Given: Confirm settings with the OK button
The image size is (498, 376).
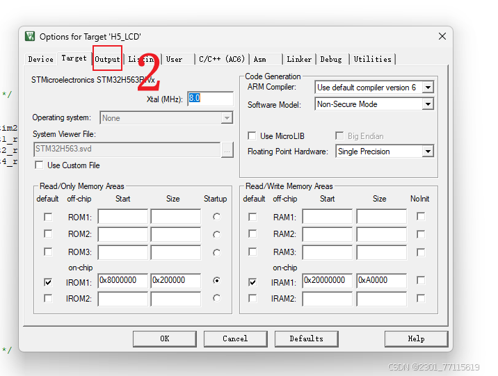Looking at the screenshot, I should tap(165, 339).
